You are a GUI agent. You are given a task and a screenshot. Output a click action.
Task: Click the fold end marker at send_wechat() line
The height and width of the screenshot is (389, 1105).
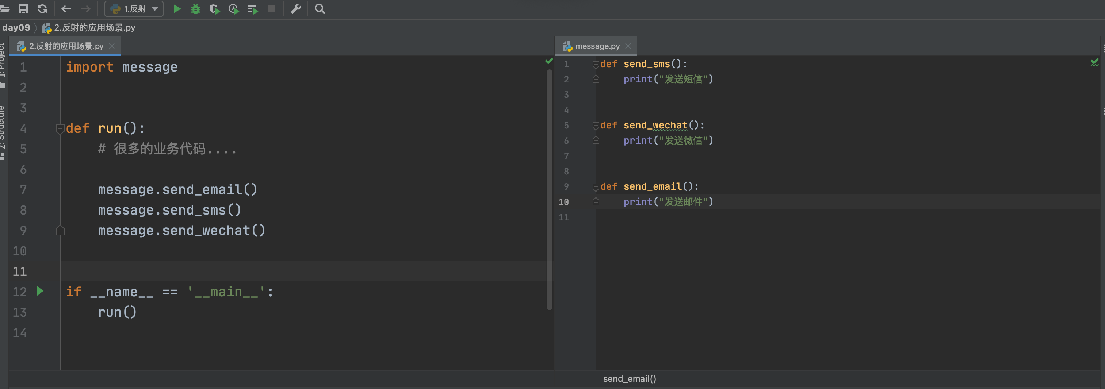pos(60,231)
